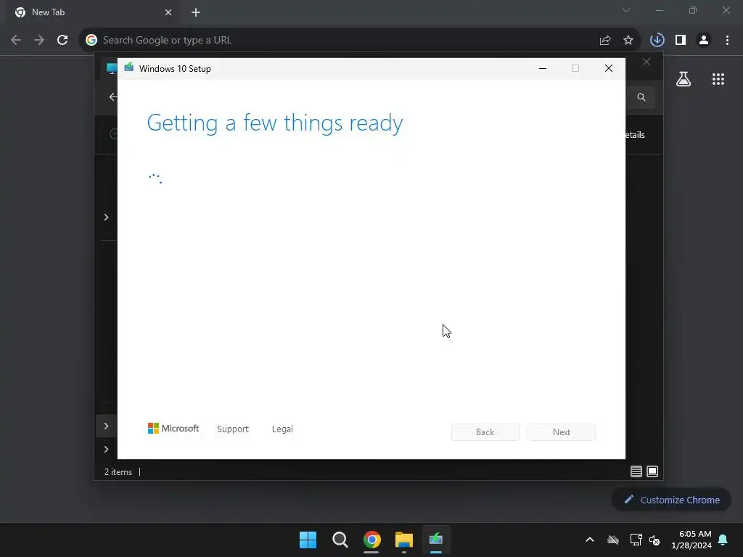Screen dimensions: 743x557
Task: Open Chrome three-dot menu
Action: click(x=727, y=41)
